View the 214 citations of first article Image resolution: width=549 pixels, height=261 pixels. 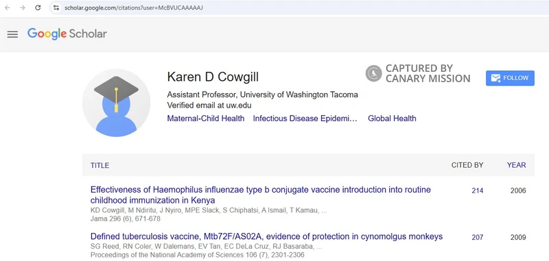pyautogui.click(x=477, y=190)
